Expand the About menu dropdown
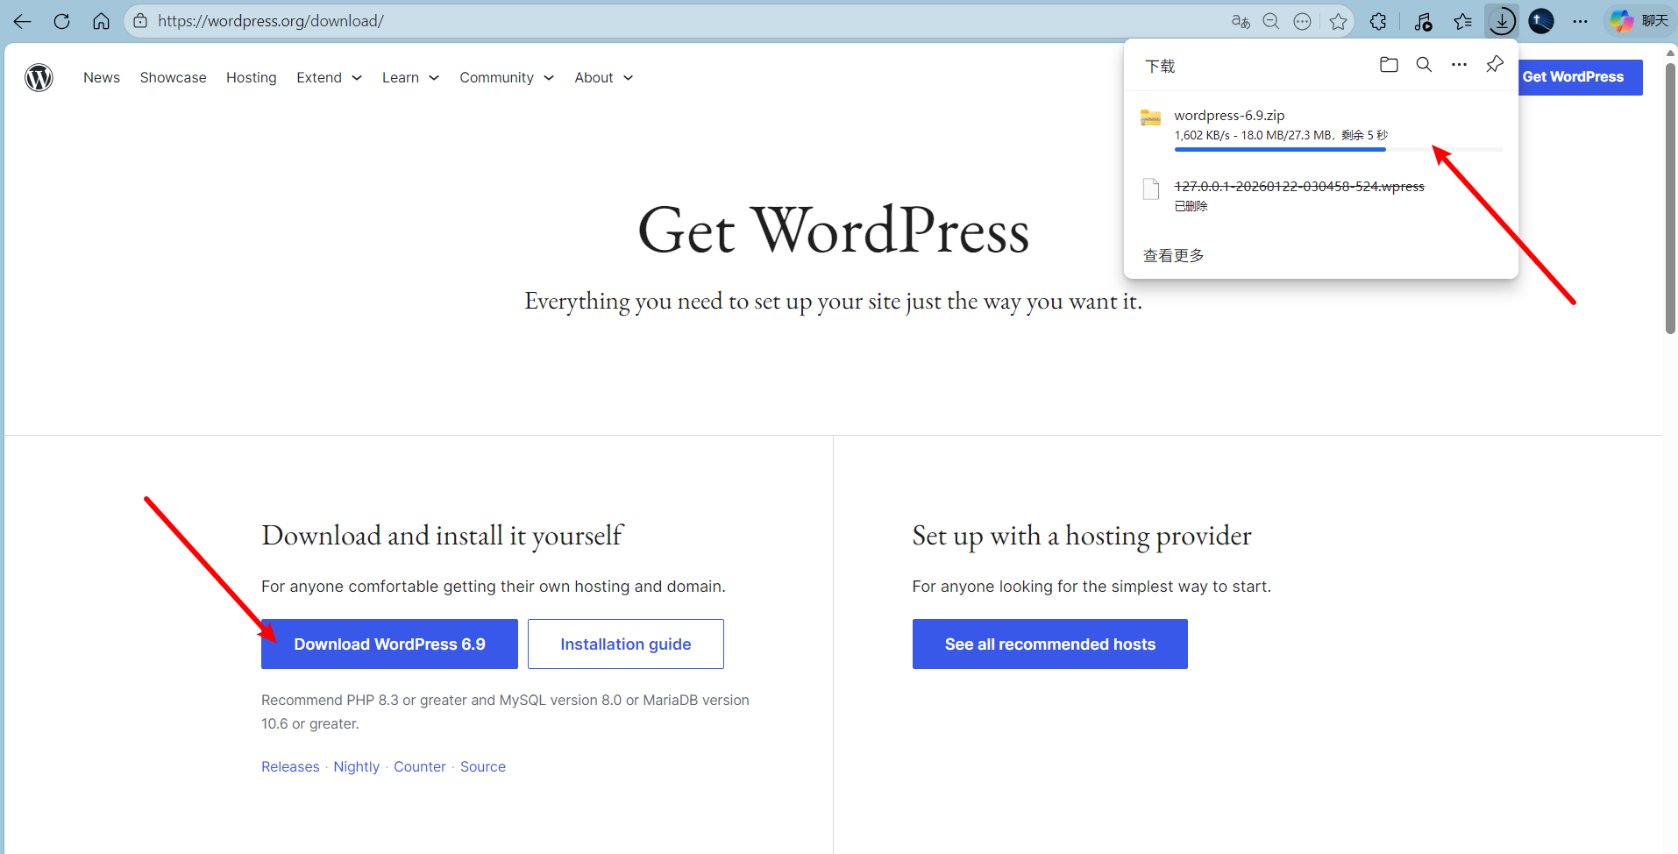This screenshot has width=1678, height=854. 604,78
